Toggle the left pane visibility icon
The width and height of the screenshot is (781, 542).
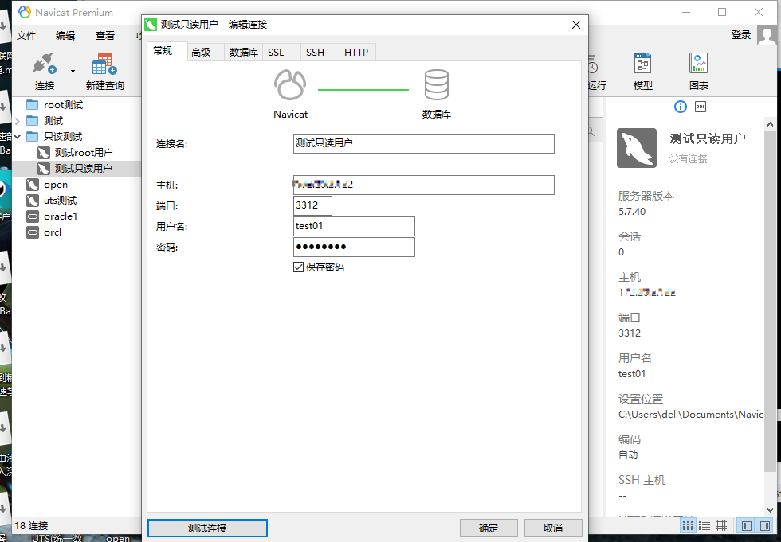point(747,525)
